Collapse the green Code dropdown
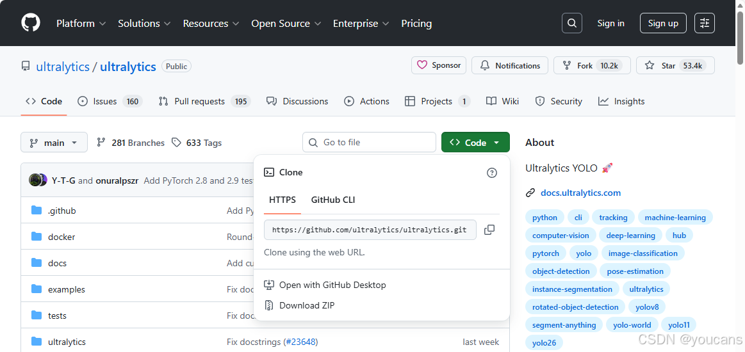 [475, 143]
